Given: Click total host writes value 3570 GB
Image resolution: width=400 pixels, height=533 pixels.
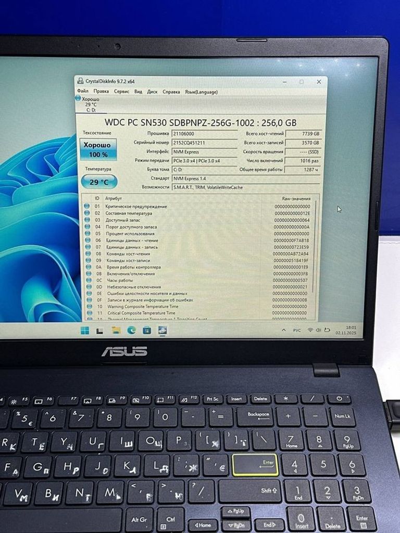Looking at the screenshot, I should [x=303, y=143].
